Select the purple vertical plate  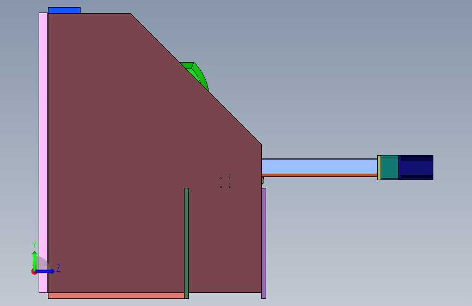pos(263,243)
